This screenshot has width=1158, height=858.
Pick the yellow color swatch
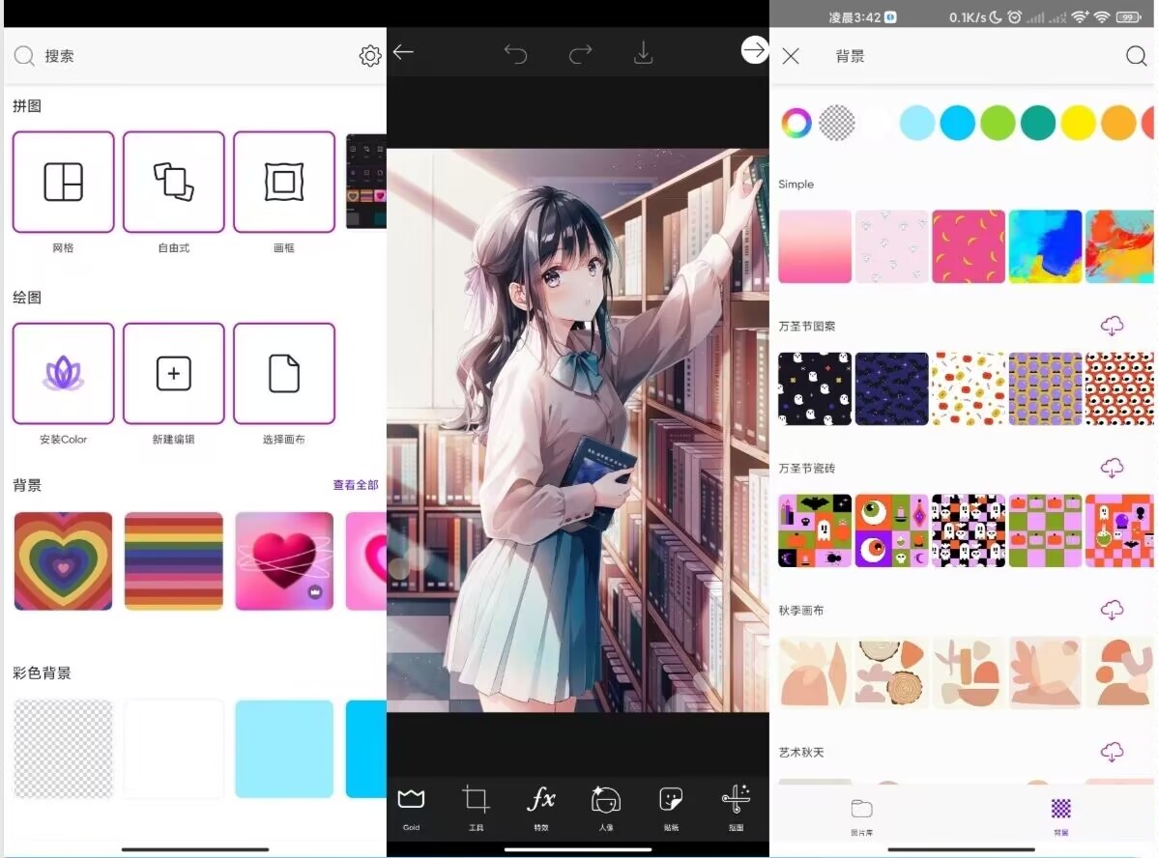click(x=1078, y=123)
